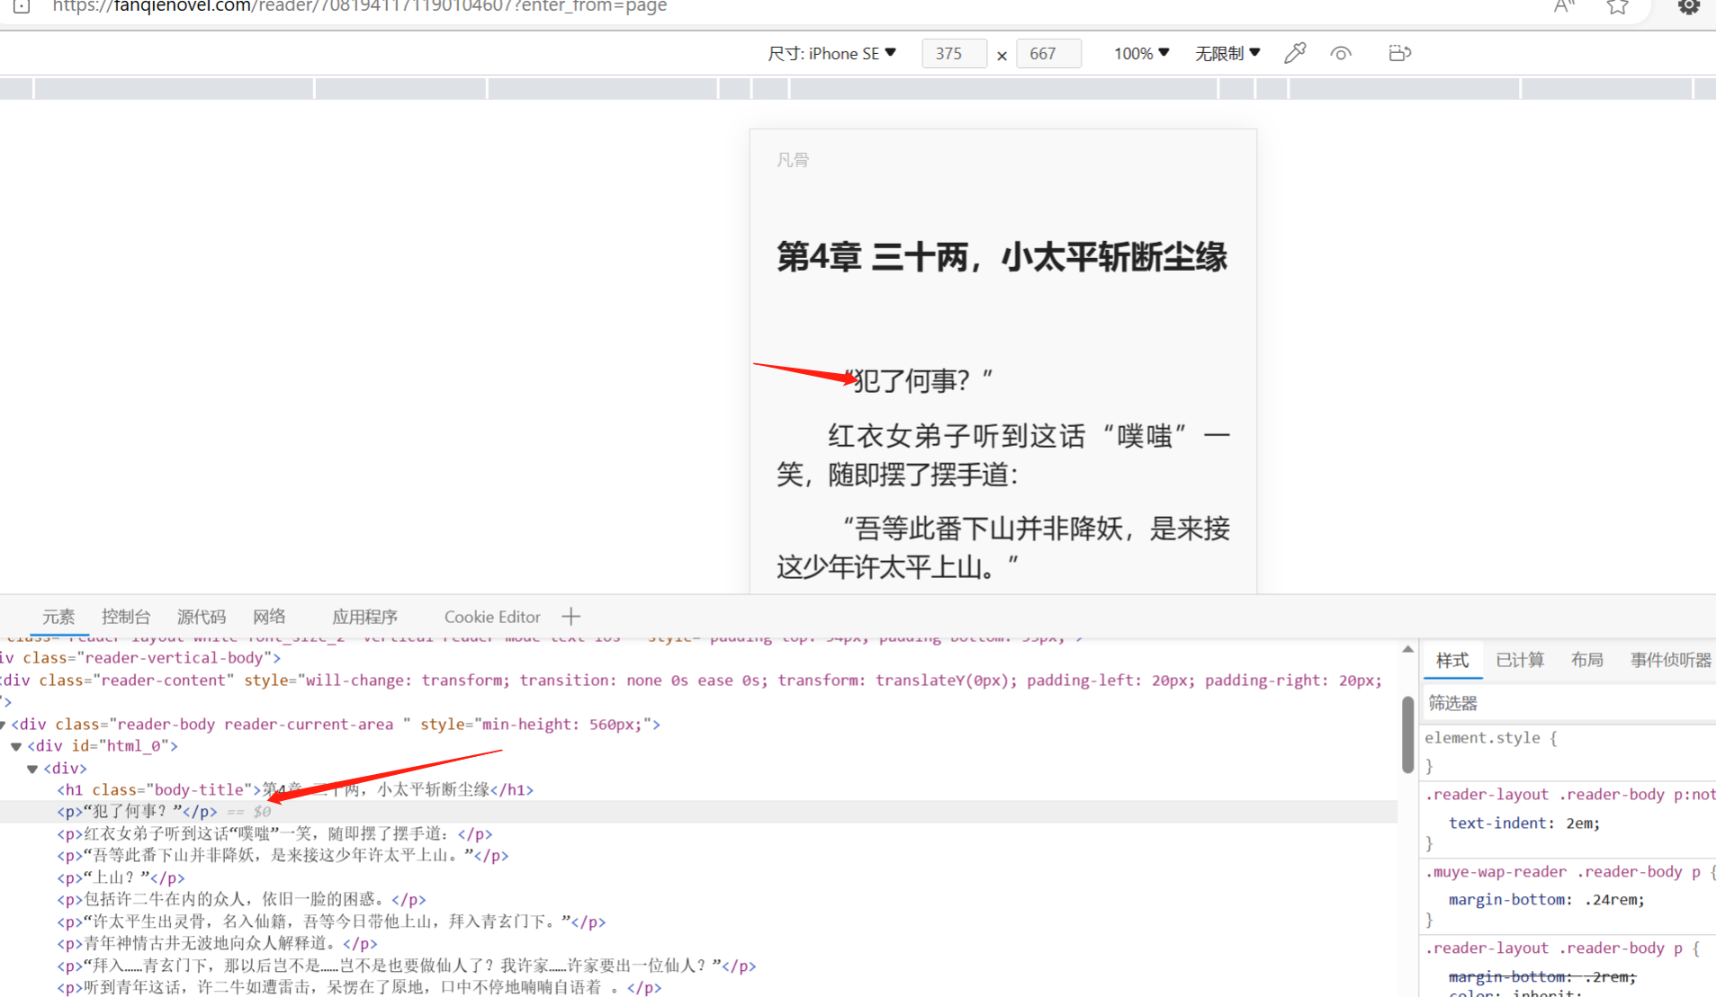The width and height of the screenshot is (1716, 997).
Task: Open the 应用程序 tab
Action: 364,617
